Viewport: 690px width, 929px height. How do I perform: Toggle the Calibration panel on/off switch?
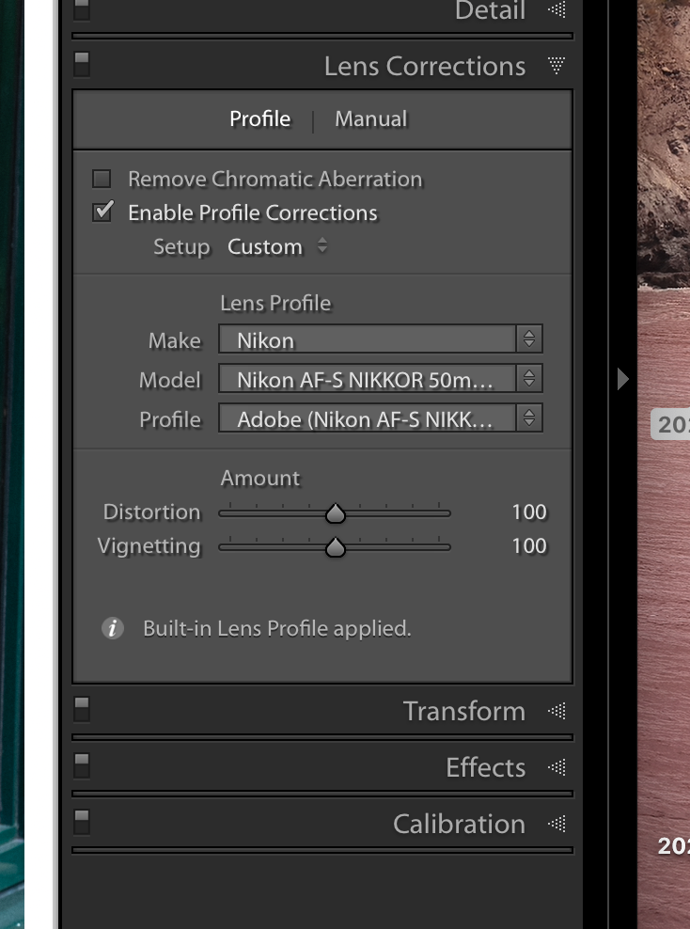click(x=82, y=823)
